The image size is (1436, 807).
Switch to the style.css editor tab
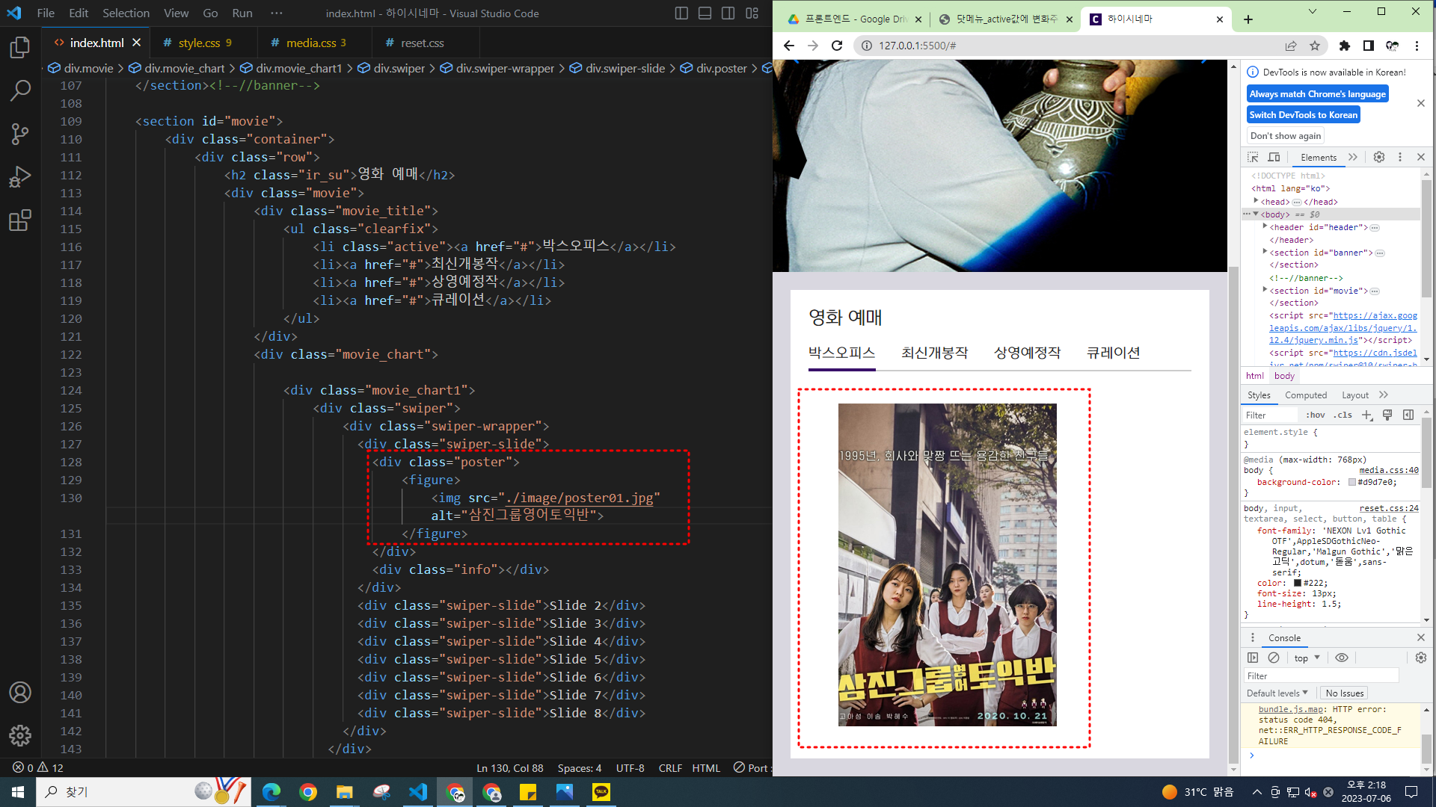pos(199,43)
